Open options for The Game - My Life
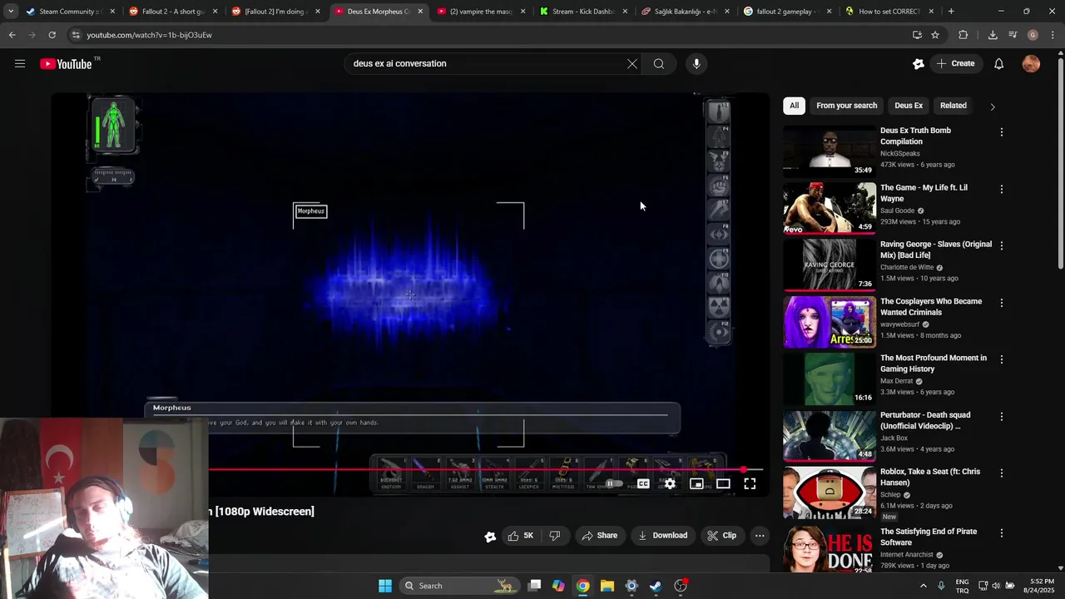1065x599 pixels. [1002, 189]
